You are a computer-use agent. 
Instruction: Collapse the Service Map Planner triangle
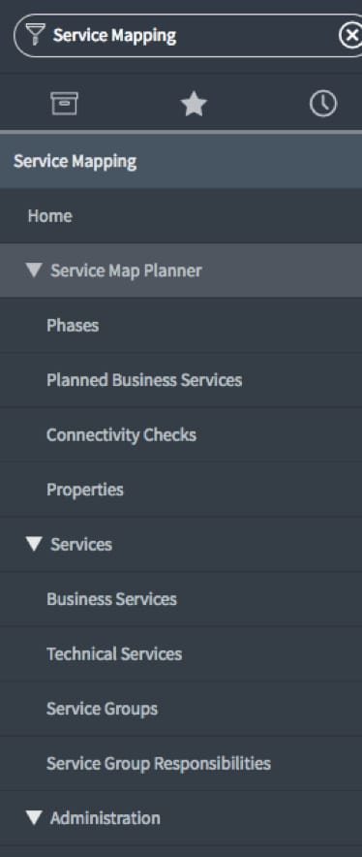click(34, 270)
